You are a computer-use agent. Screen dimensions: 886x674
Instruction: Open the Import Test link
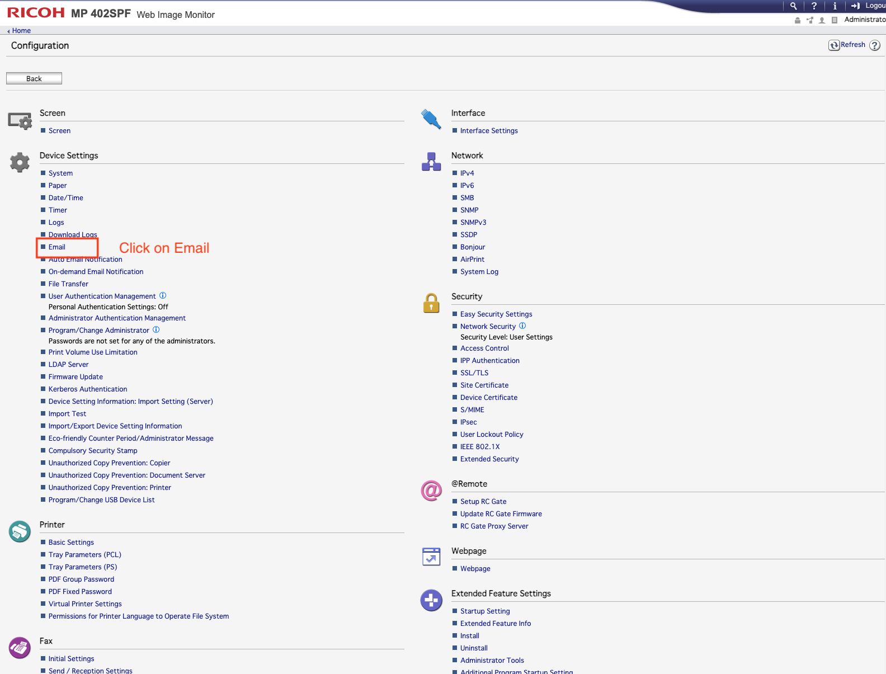67,414
